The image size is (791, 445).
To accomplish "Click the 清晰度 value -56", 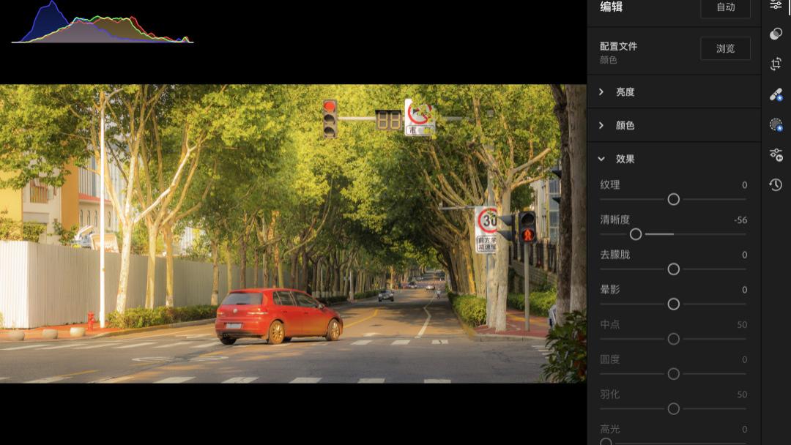I will tap(740, 220).
